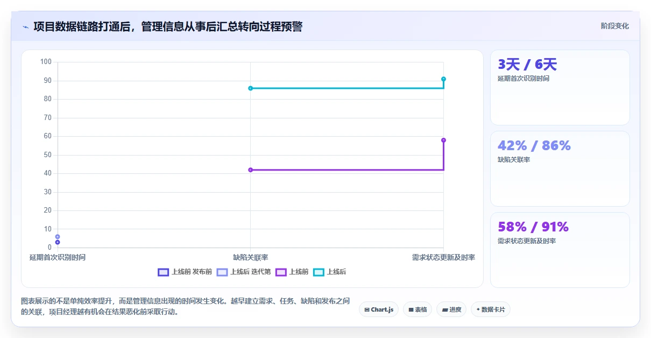Click the 缺陷关联率 card caption
The height and width of the screenshot is (338, 651).
(514, 160)
